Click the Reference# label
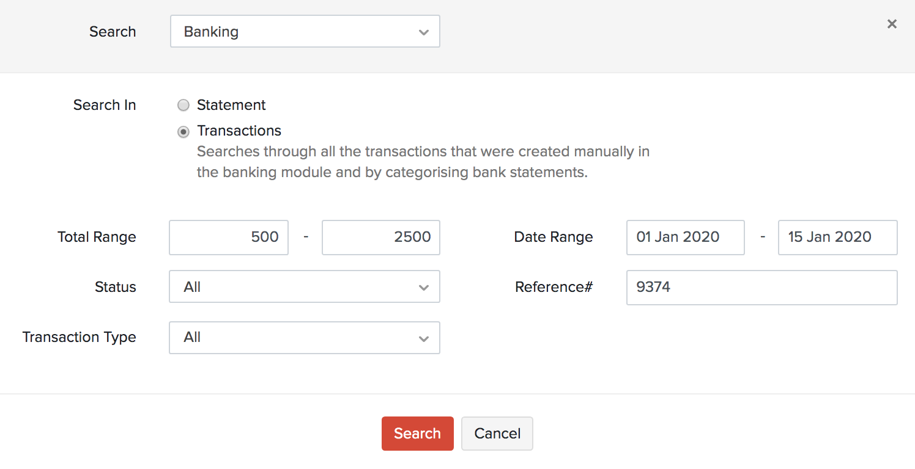Image resolution: width=915 pixels, height=469 pixels. (554, 287)
